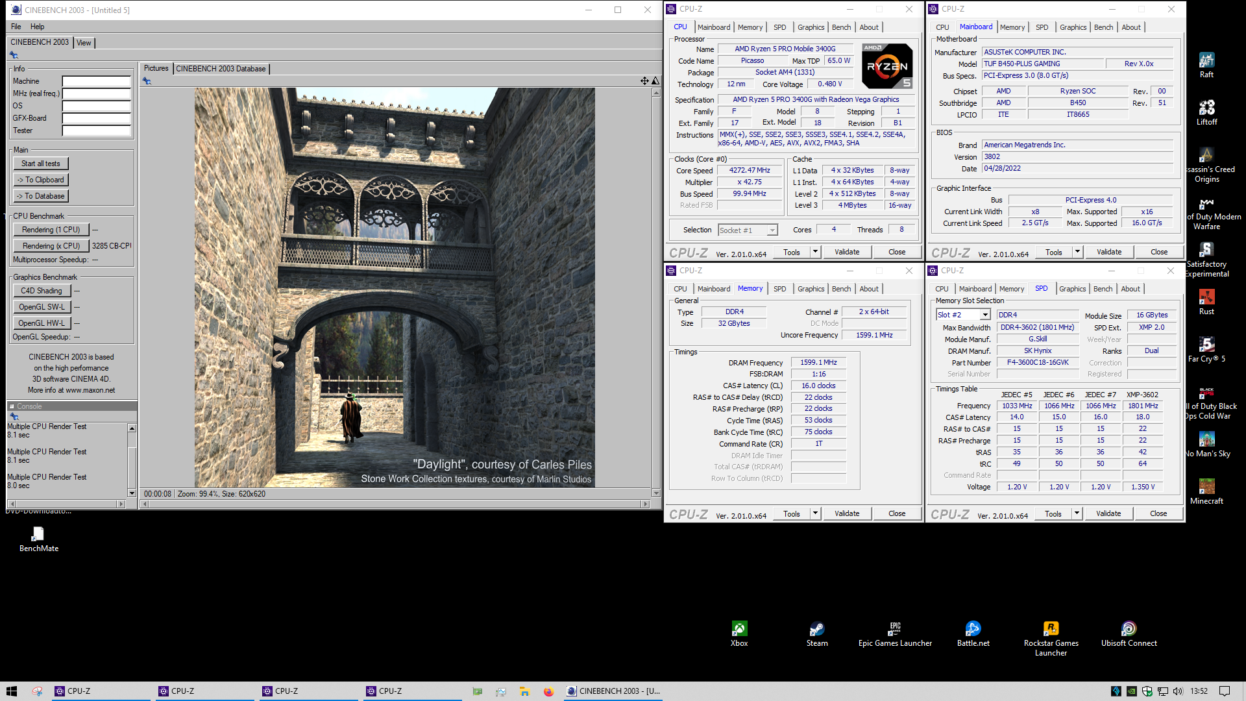This screenshot has height=701, width=1246.
Task: Switch to CINEBENCH 2003 taskbar button
Action: pyautogui.click(x=613, y=691)
